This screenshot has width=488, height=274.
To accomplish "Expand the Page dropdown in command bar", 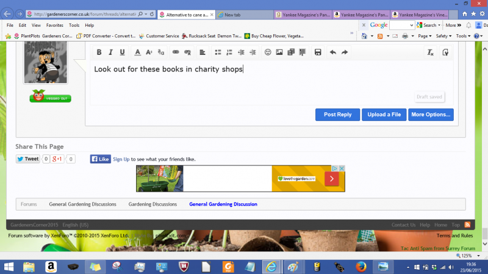I will (426, 36).
